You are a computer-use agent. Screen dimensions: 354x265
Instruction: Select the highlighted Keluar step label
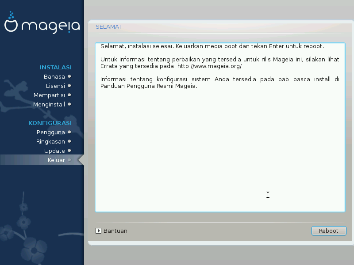[x=56, y=160]
